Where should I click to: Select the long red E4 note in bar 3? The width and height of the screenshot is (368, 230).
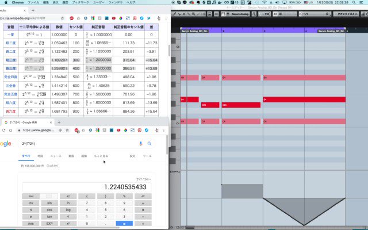point(304,99)
